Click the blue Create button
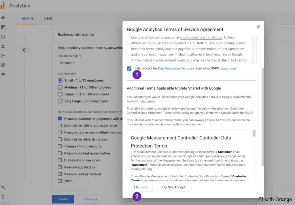Screen dimensions: 295x205 (63, 199)
